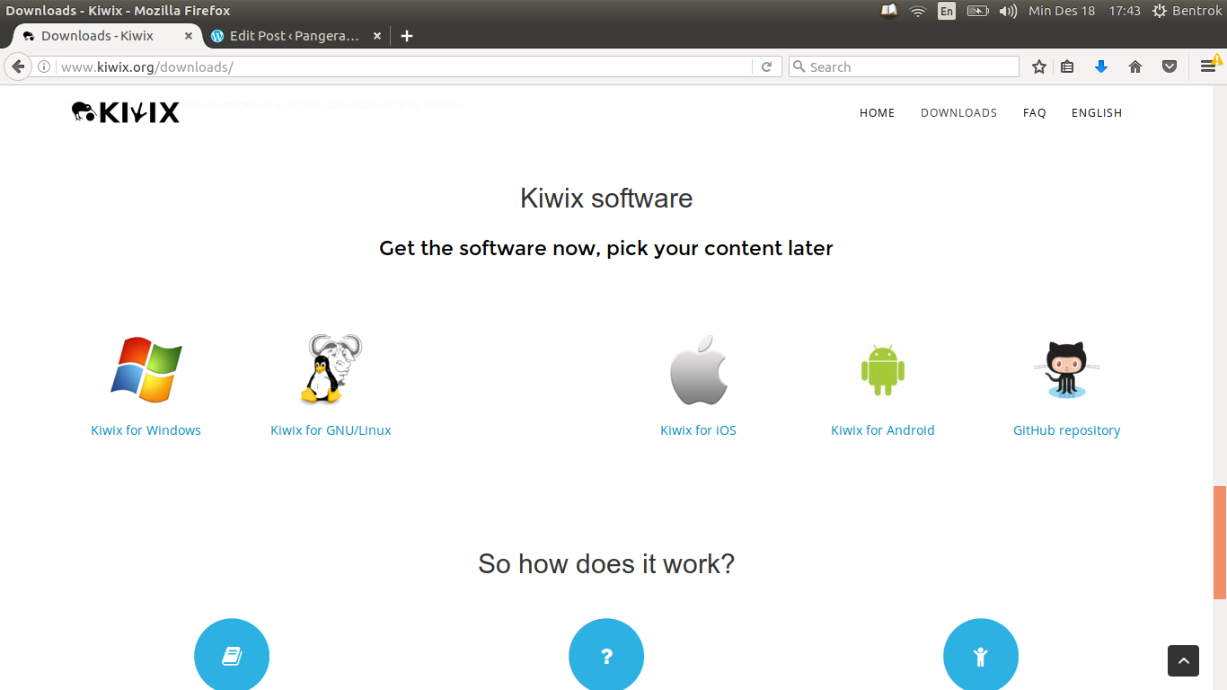This screenshot has height=690, width=1227.
Task: Switch to the Edit Post tab
Action: click(294, 36)
